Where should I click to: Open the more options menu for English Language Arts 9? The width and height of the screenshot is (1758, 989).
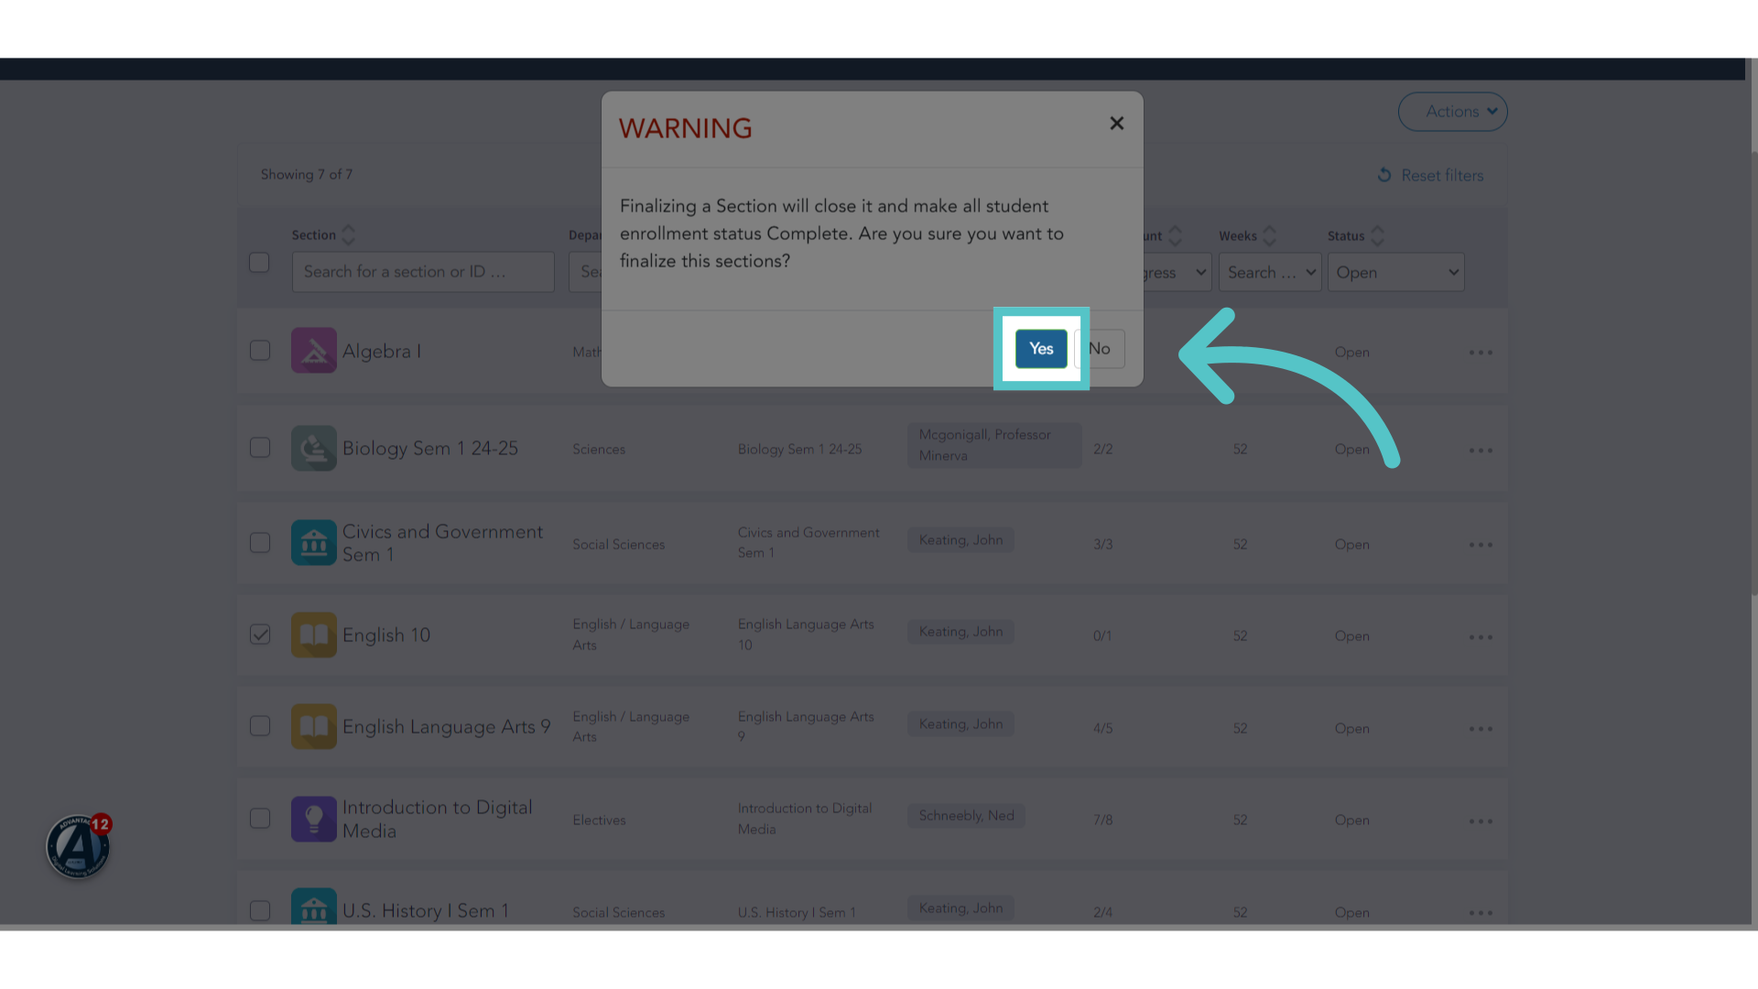(x=1481, y=729)
